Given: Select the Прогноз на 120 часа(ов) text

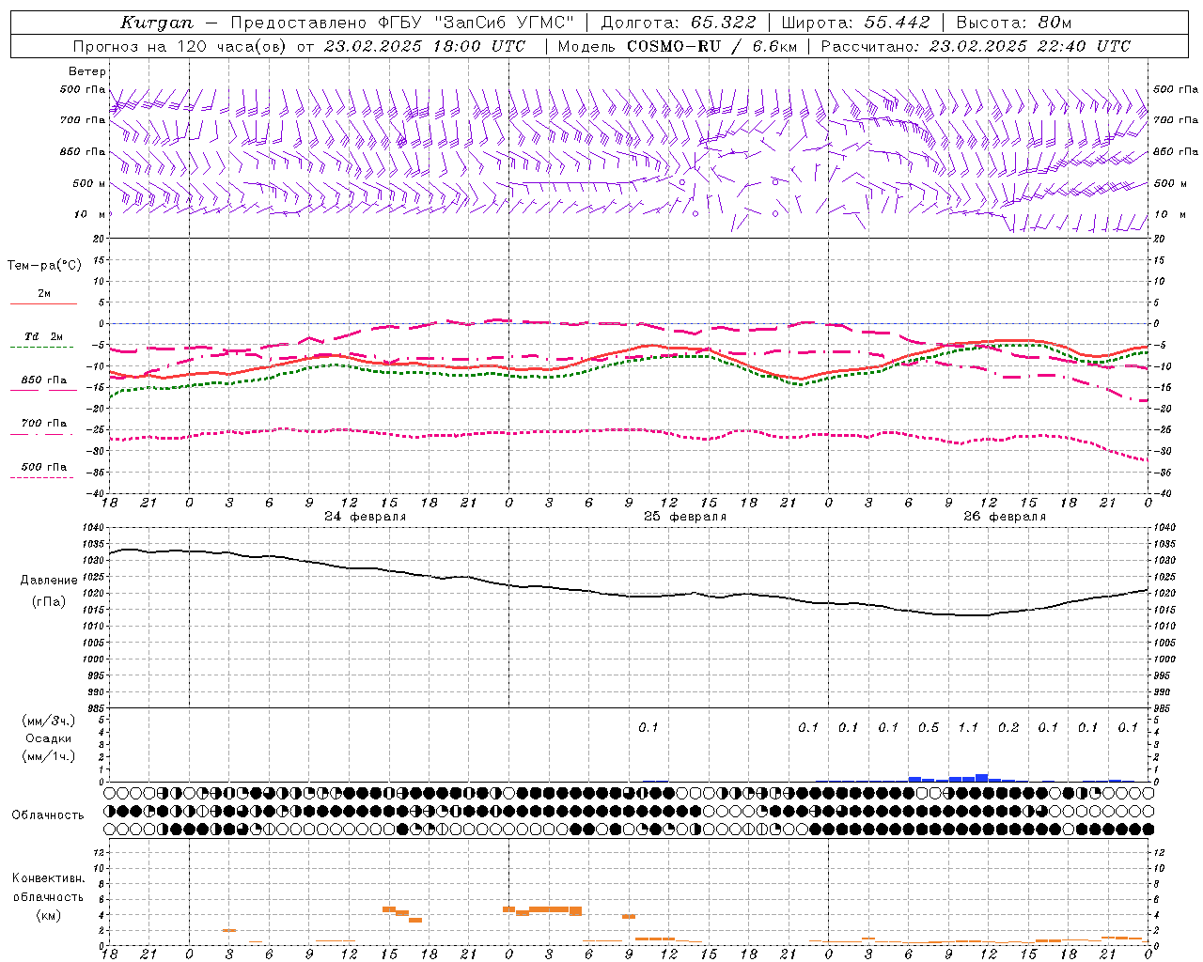Looking at the screenshot, I should [180, 46].
